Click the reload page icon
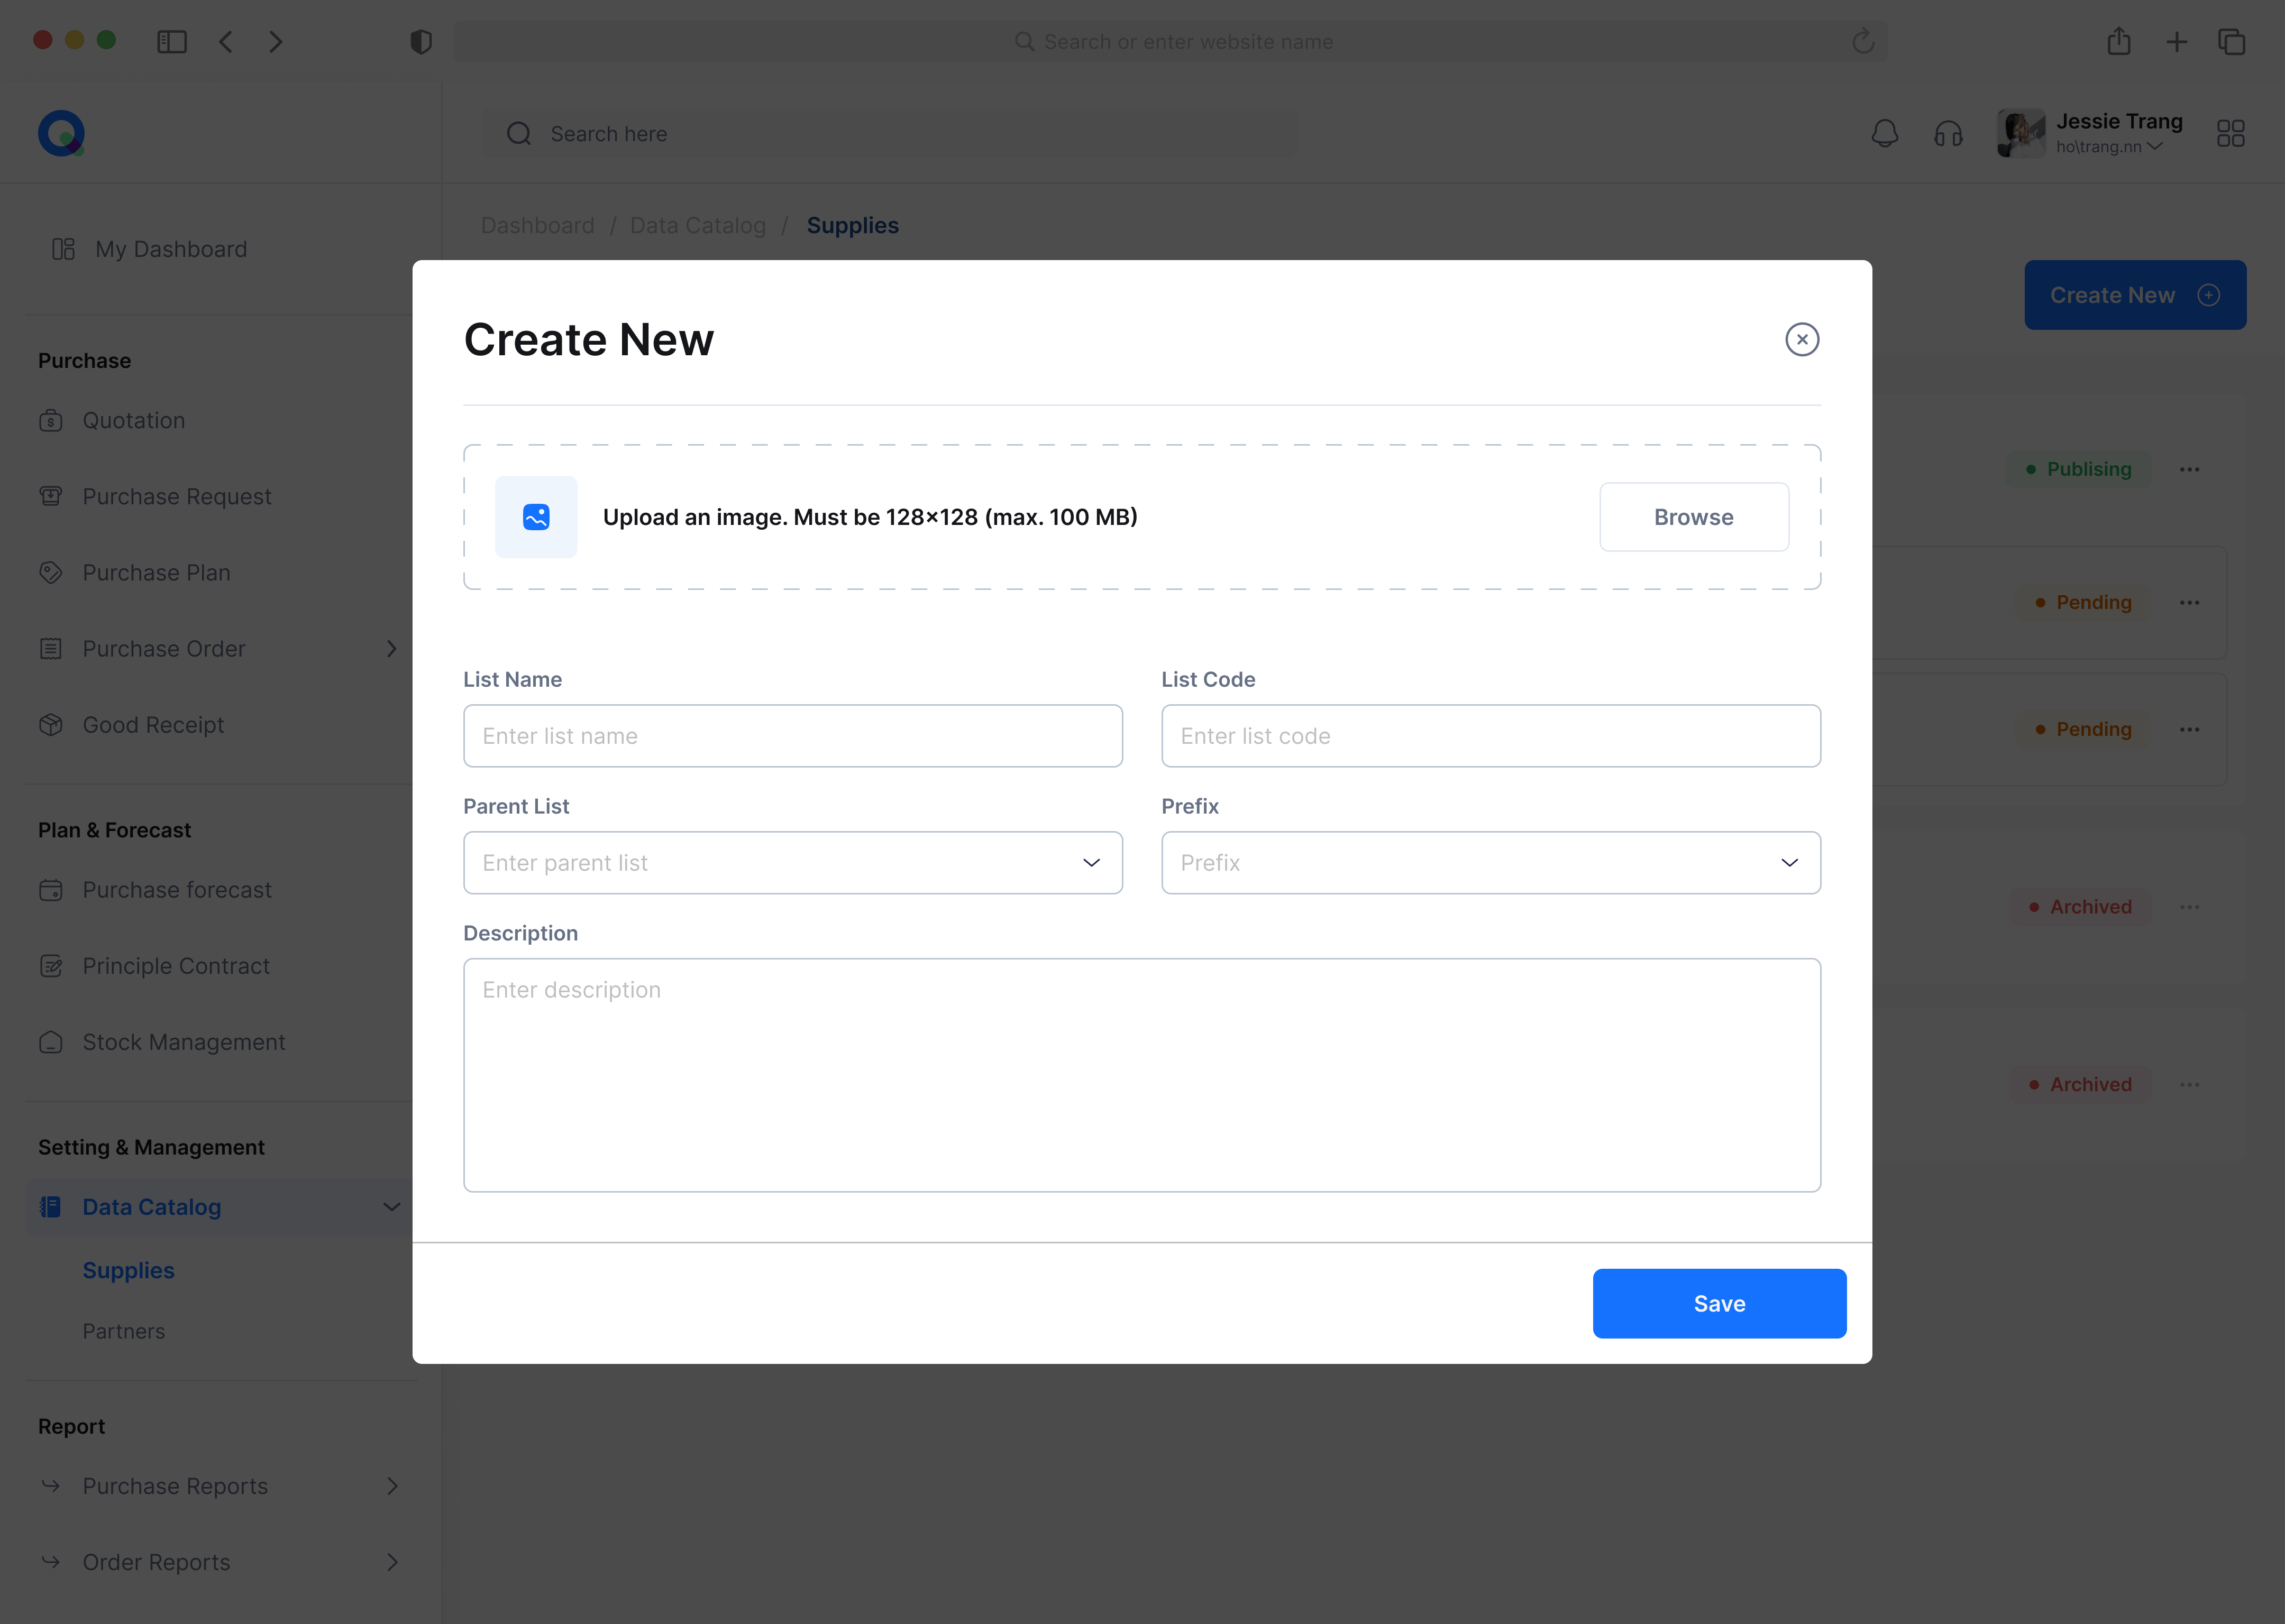2285x1624 pixels. coord(1863,41)
